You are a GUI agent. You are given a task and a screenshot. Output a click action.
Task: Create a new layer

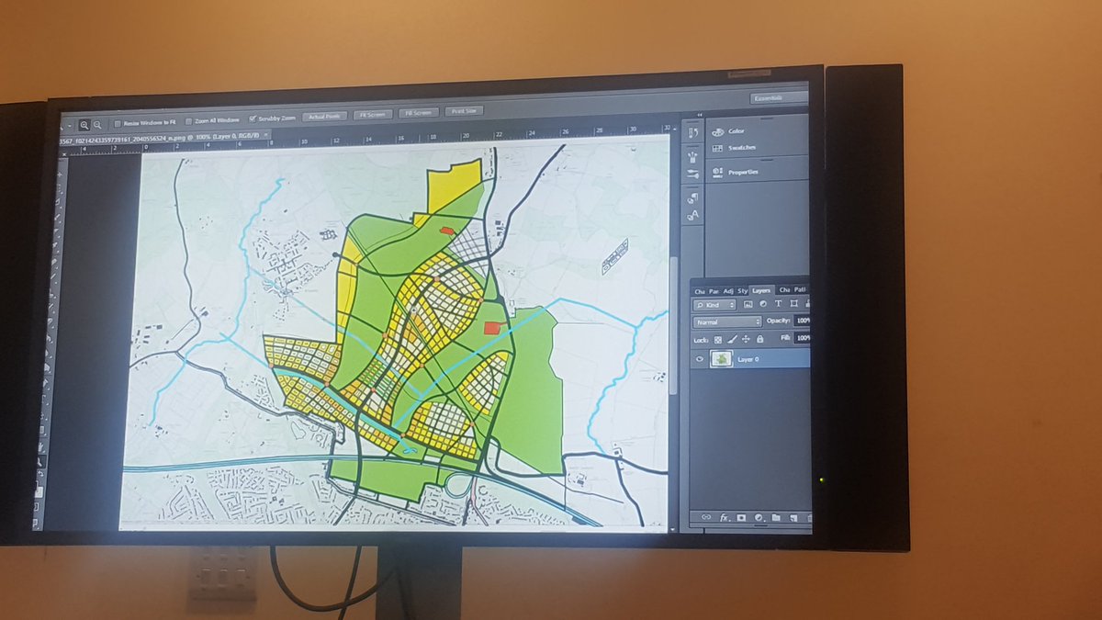tap(793, 518)
